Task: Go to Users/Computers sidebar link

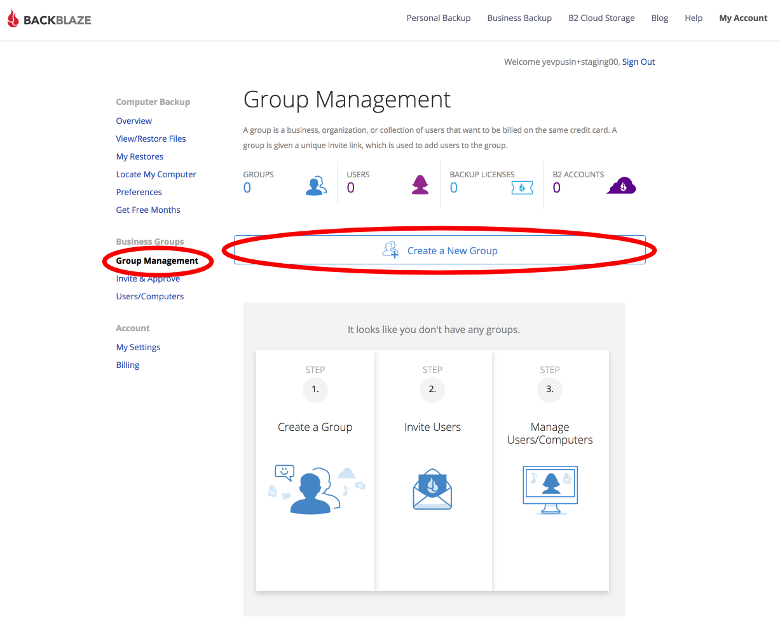Action: (150, 296)
